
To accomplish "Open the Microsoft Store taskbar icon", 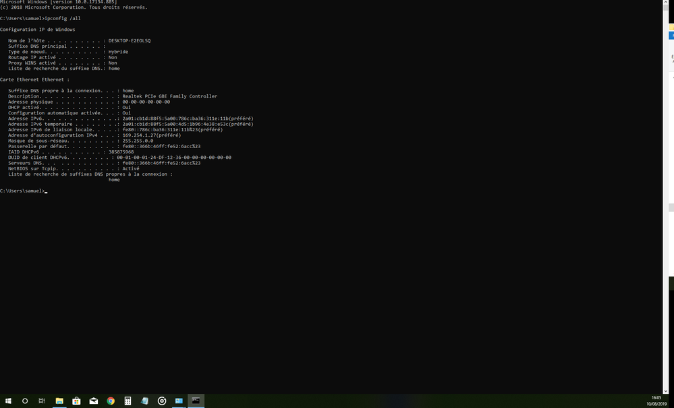I will [x=76, y=401].
